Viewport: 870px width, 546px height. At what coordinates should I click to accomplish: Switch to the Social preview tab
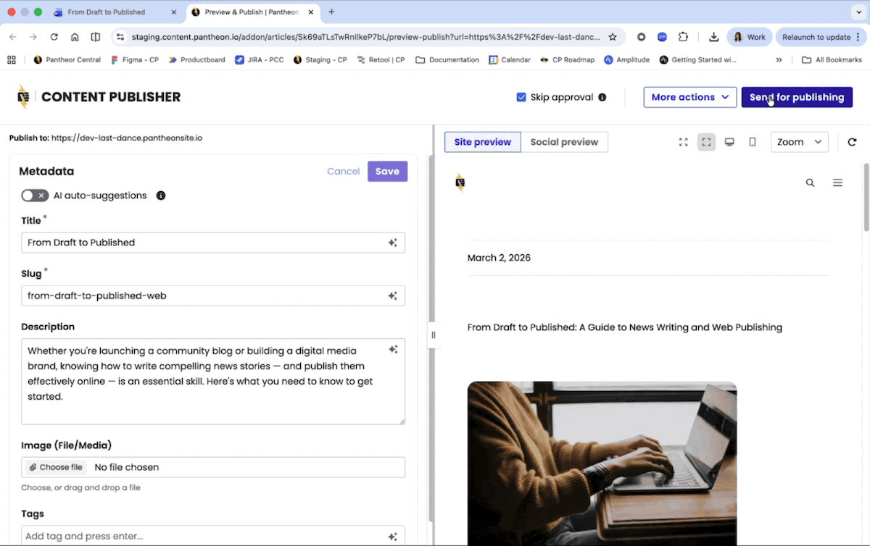coord(564,142)
